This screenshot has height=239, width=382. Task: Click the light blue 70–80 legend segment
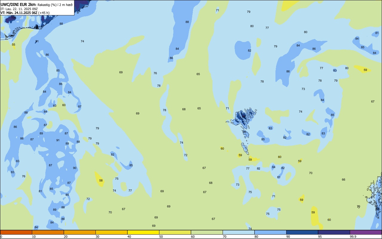click(238, 232)
